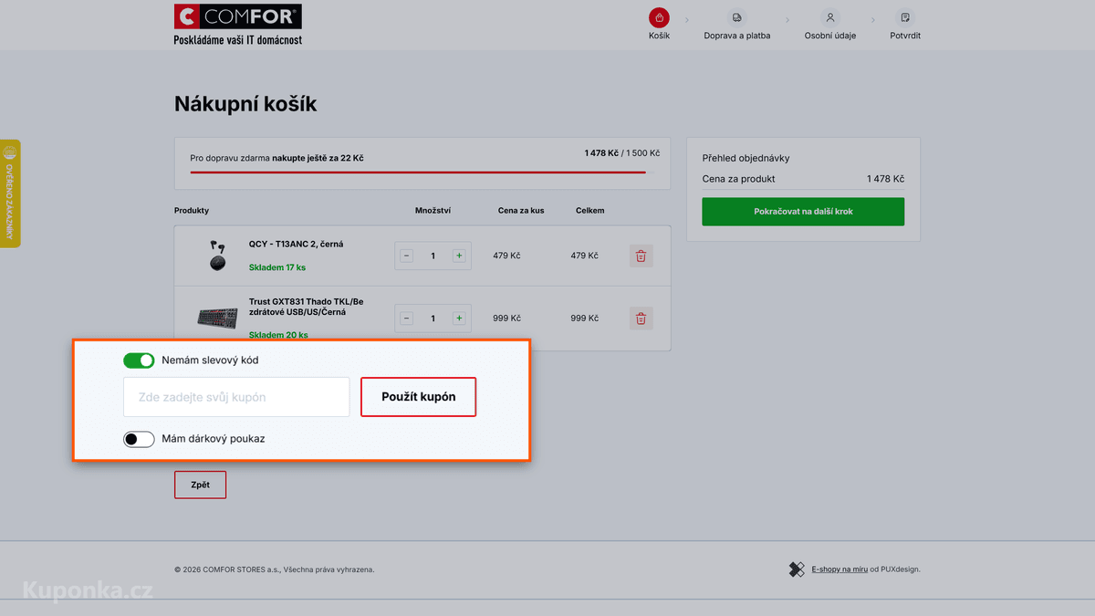Remove QCY T13ANC 2 with trash icon
The width and height of the screenshot is (1095, 616).
coord(641,256)
